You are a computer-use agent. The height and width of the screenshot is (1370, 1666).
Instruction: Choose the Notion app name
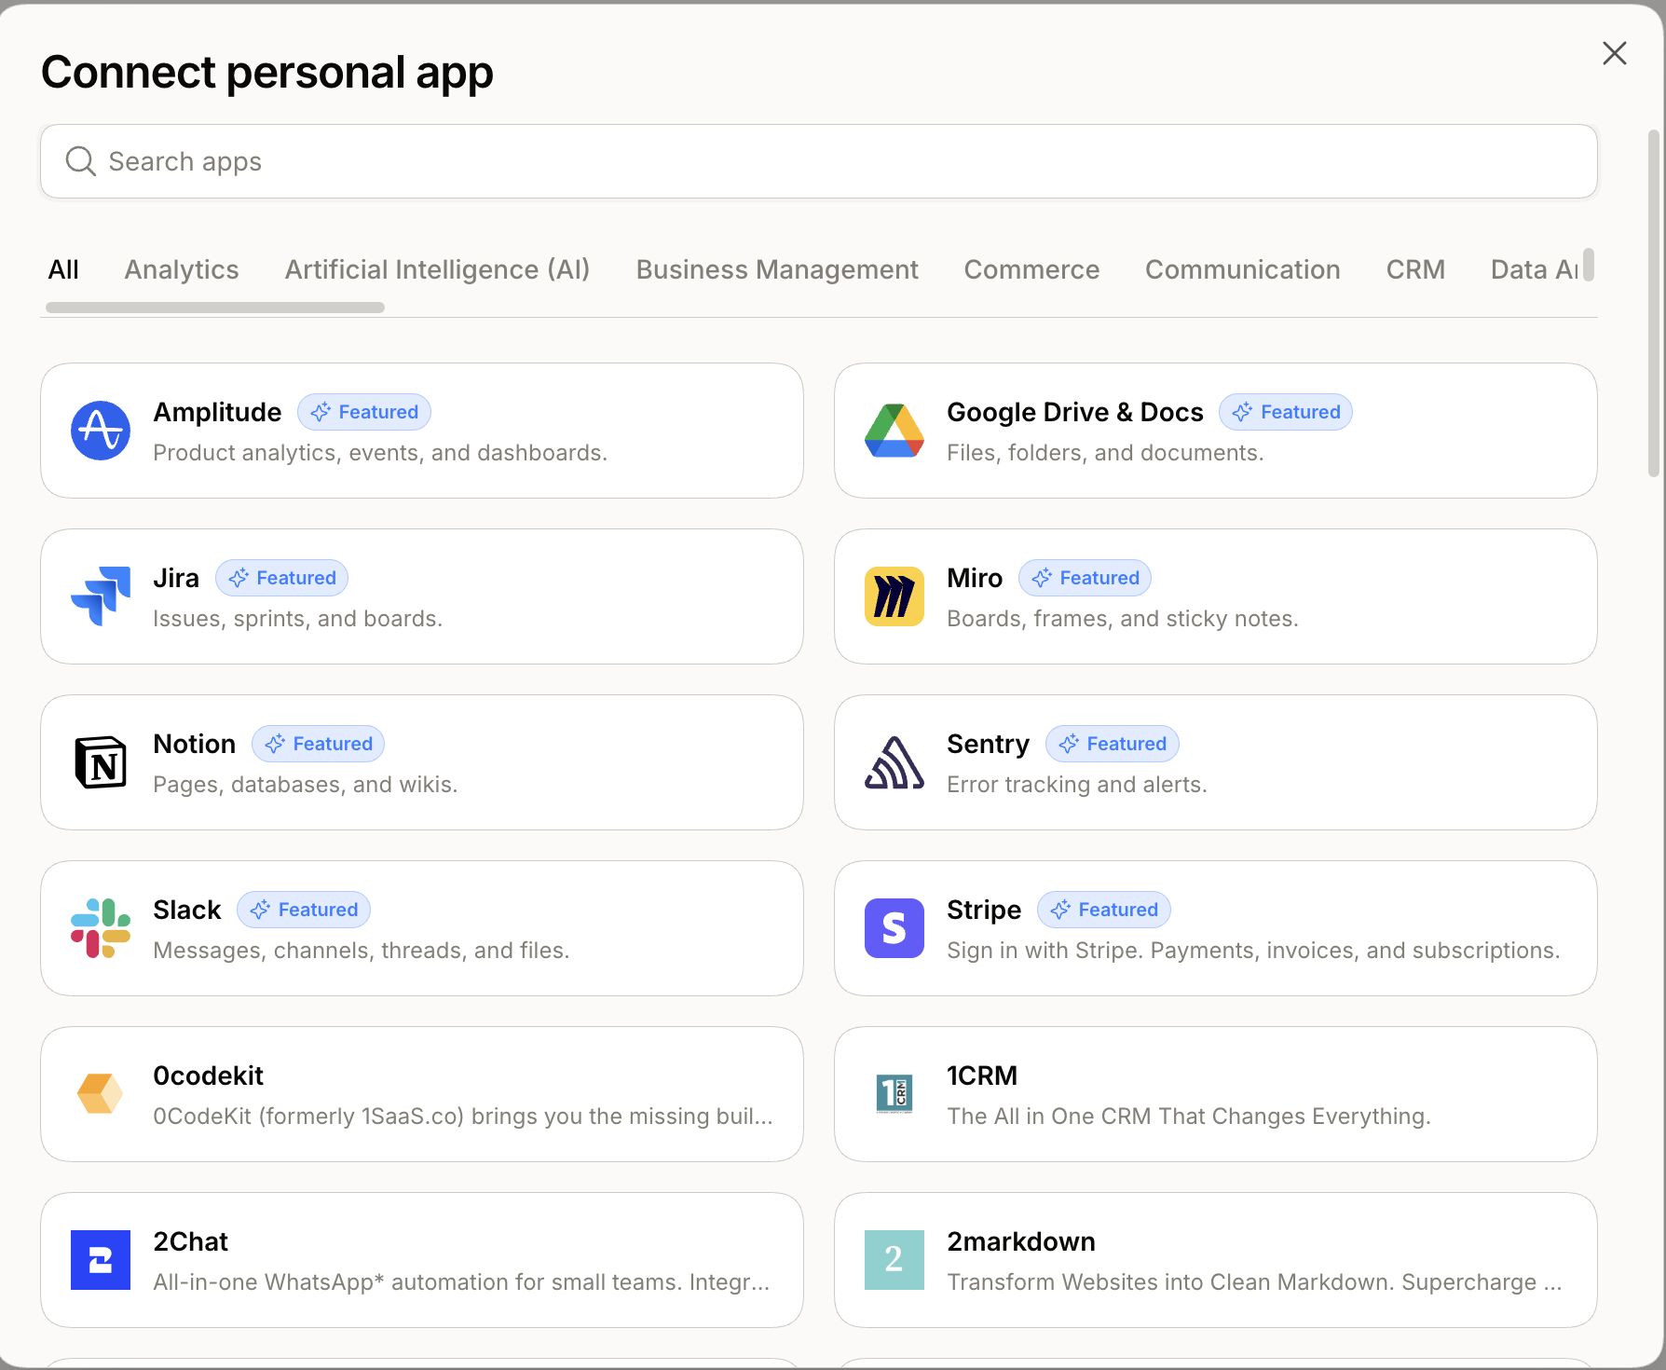(x=195, y=744)
